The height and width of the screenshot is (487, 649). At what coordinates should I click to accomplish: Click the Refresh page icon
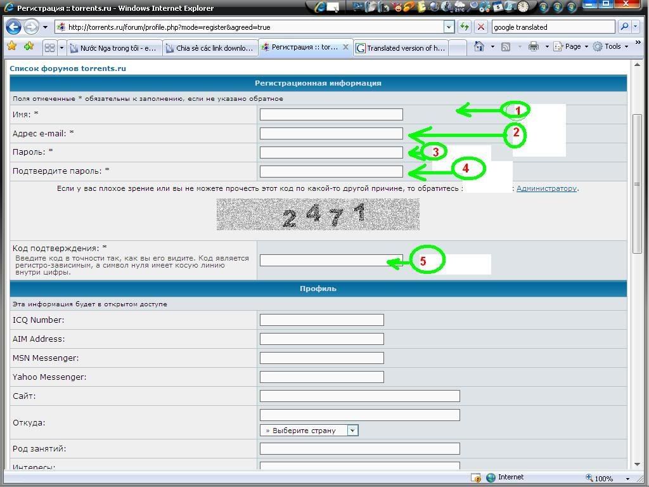[465, 27]
